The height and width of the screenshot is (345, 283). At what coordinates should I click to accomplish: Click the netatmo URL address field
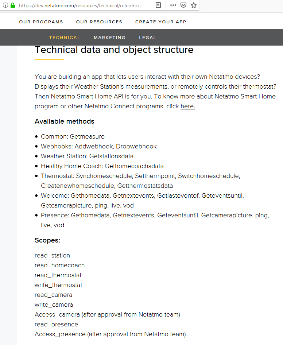click(80, 5)
